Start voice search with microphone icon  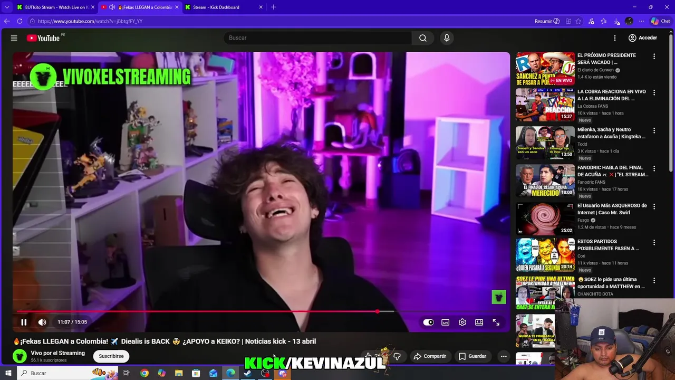447,38
